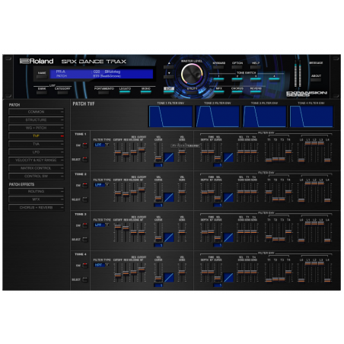
Task: Open VELOCITY & KEY RANGE page
Action: 36,161
